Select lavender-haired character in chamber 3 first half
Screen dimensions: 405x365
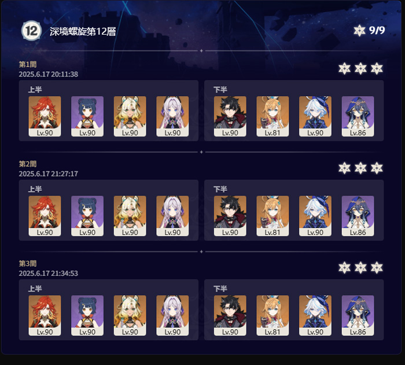coord(172,315)
